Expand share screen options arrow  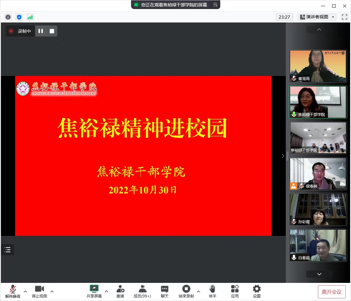[106, 291]
